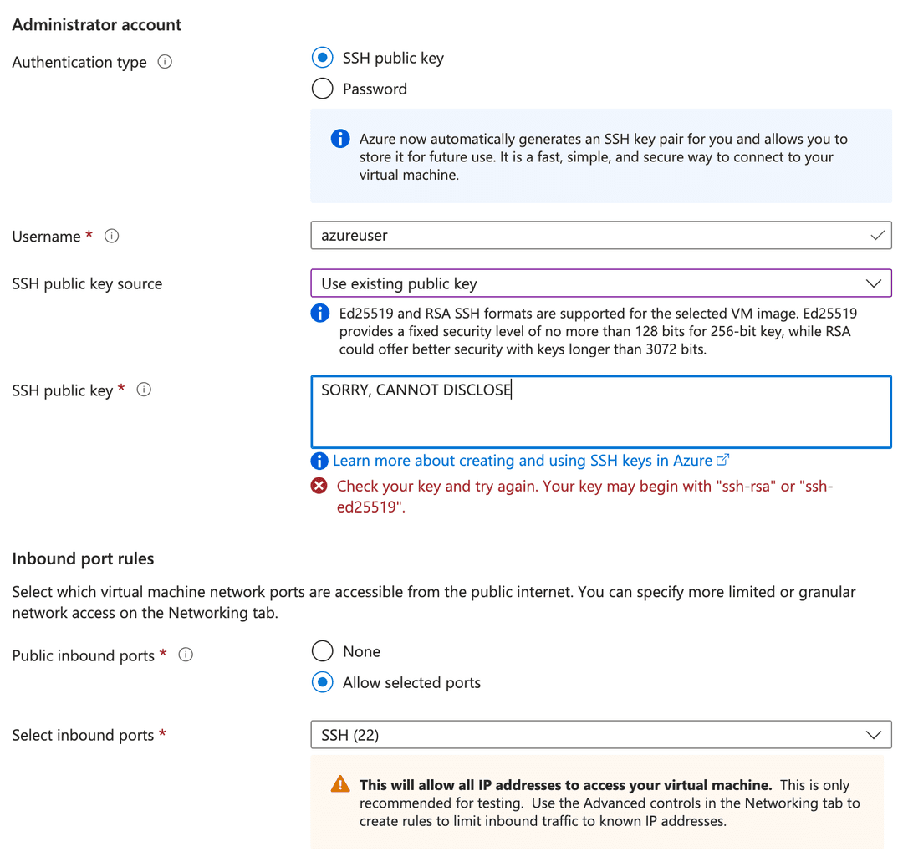The width and height of the screenshot is (903, 867).
Task: Click the Username field containing azureuser
Action: coord(585,236)
